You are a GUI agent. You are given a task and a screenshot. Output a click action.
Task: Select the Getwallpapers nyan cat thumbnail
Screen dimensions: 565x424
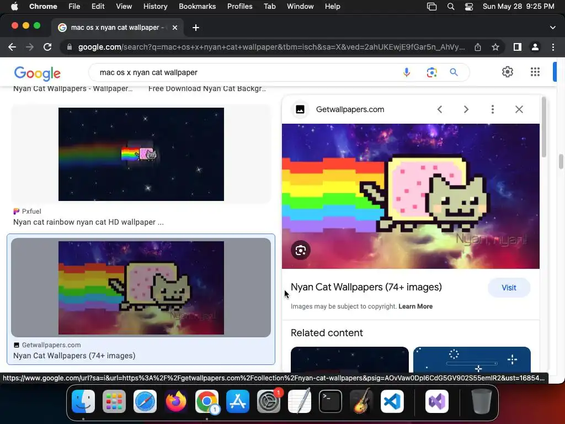(141, 288)
